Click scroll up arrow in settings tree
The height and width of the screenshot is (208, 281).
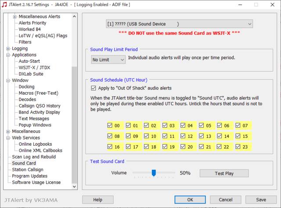pos(74,17)
